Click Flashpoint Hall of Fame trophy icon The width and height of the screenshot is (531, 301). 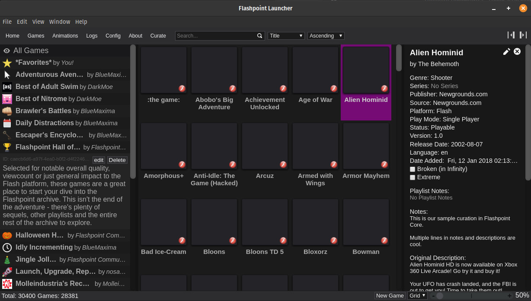7,147
